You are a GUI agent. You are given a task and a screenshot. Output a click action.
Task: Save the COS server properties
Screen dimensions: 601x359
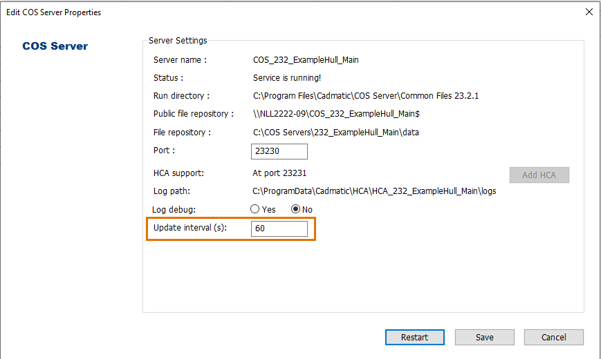click(484, 337)
